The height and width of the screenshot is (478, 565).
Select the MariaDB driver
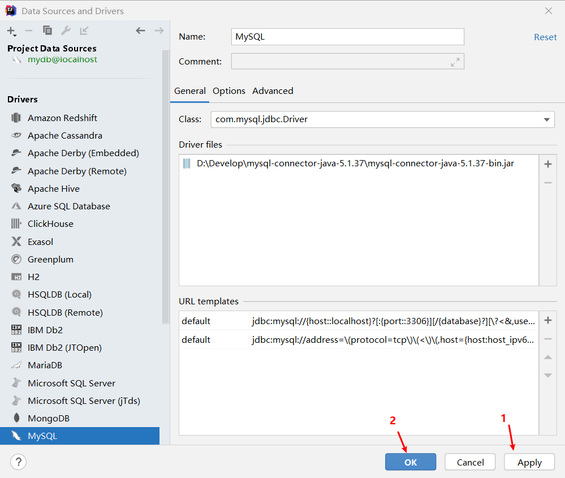pyautogui.click(x=80, y=365)
